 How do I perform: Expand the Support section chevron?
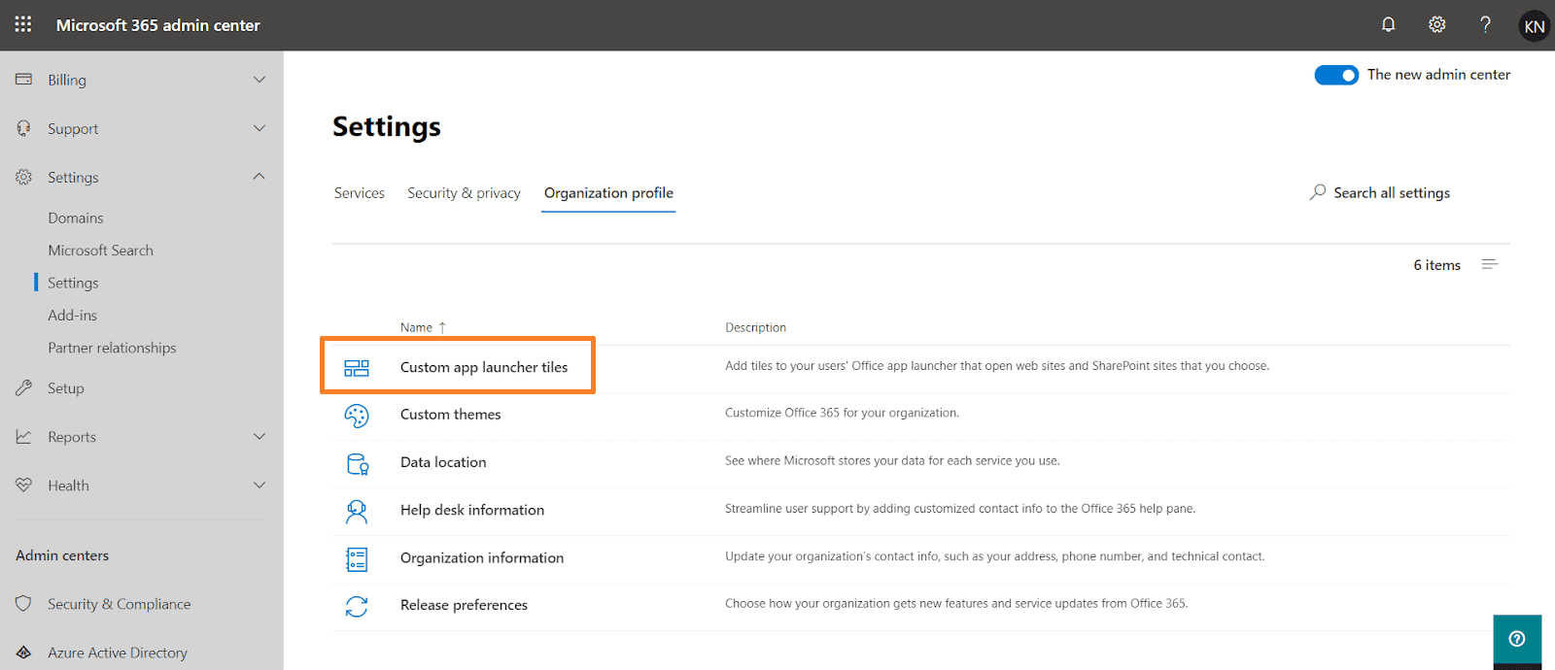[259, 128]
